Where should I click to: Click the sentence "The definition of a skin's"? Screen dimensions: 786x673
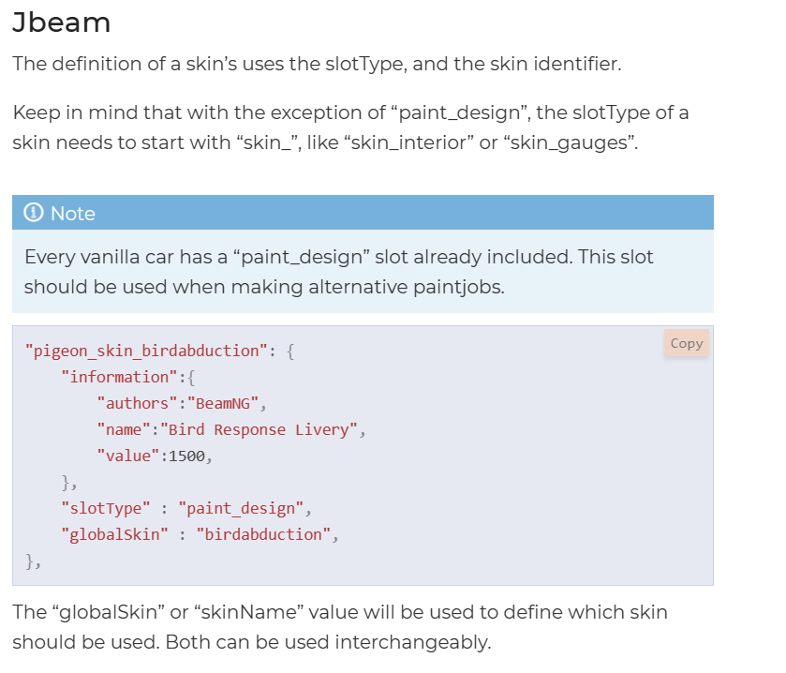316,65
